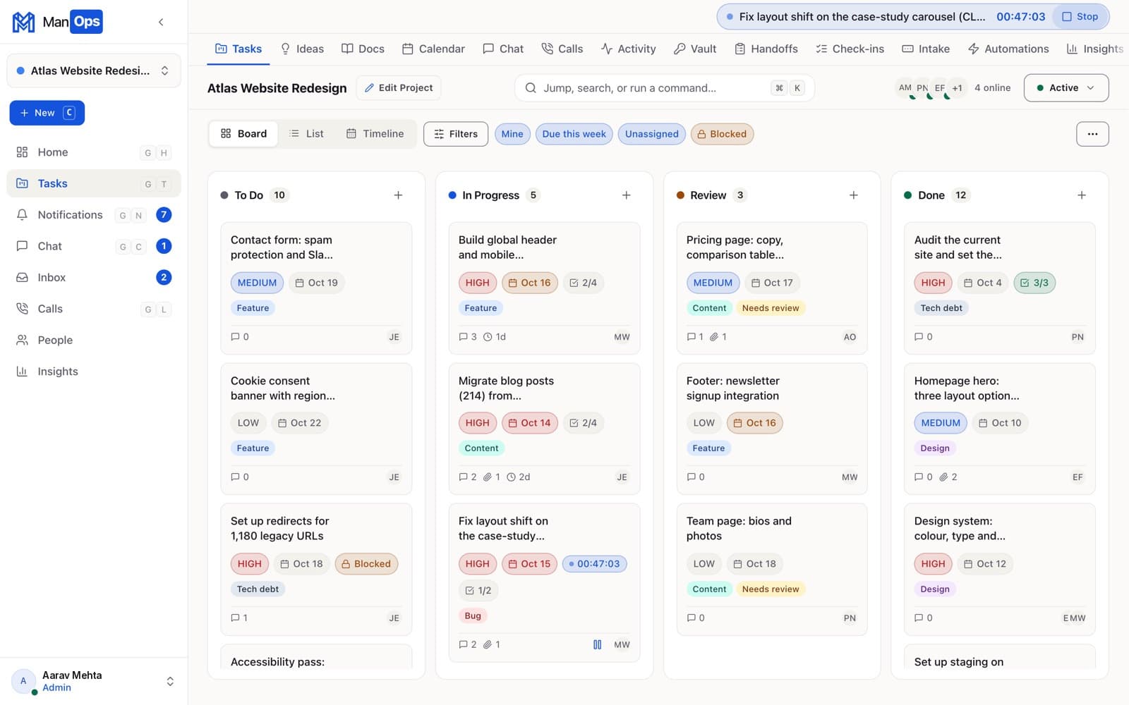Click the HIGH priority tag on Migrate blog posts
This screenshot has width=1129, height=705.
coord(477,423)
